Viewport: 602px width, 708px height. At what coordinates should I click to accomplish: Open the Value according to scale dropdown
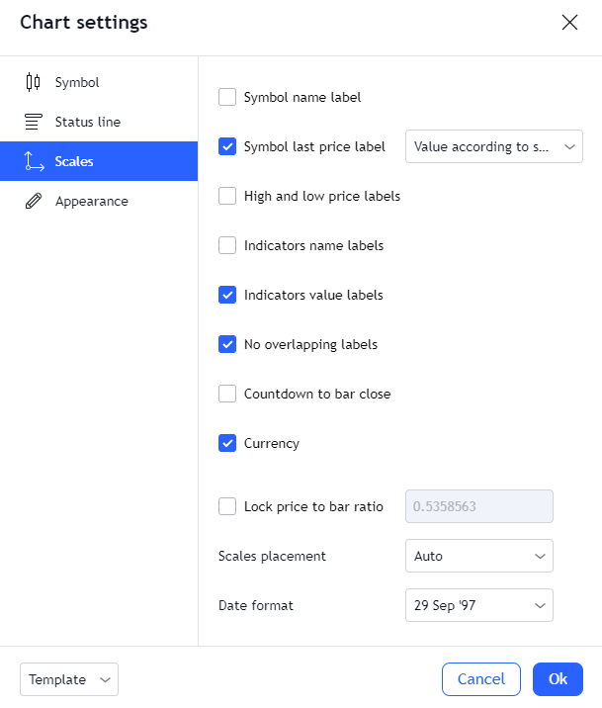pyautogui.click(x=494, y=146)
